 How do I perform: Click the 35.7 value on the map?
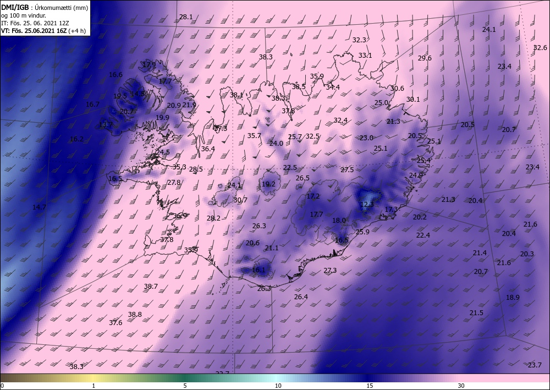[254, 136]
